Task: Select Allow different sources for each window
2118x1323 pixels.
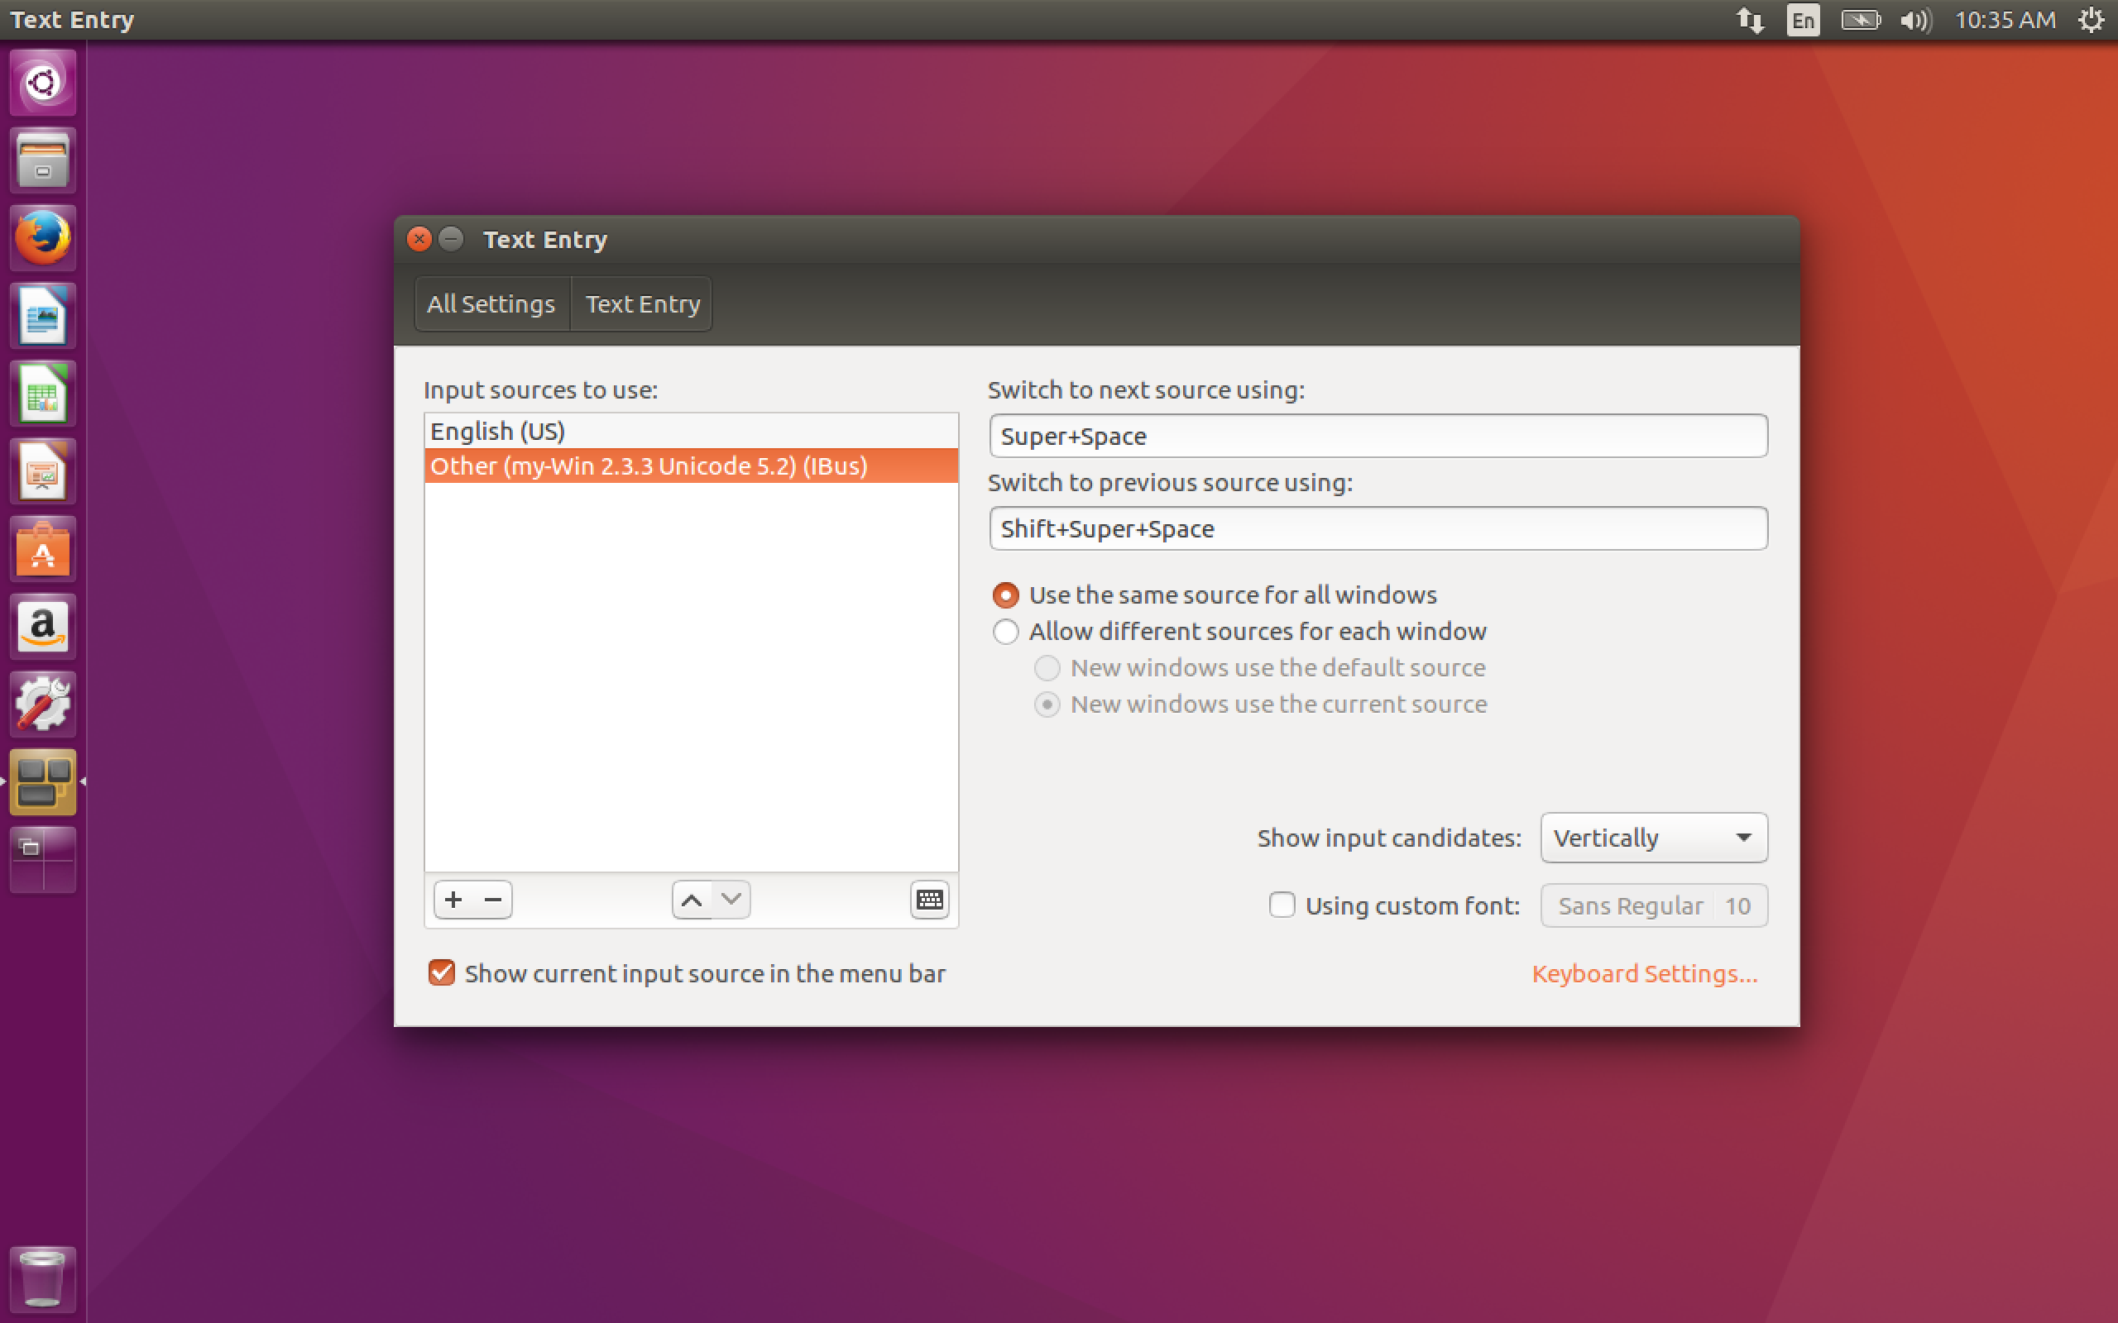Action: (1005, 632)
